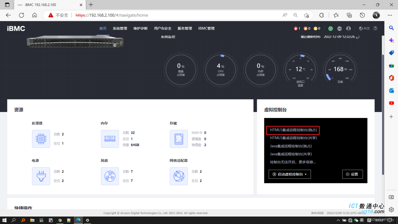The width and height of the screenshot is (398, 224).
Task: Reload the page with refresh button
Action: (x=21, y=15)
